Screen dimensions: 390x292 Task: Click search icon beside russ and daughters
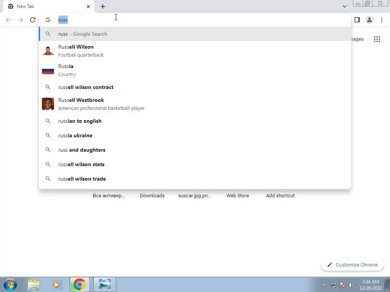pos(48,150)
